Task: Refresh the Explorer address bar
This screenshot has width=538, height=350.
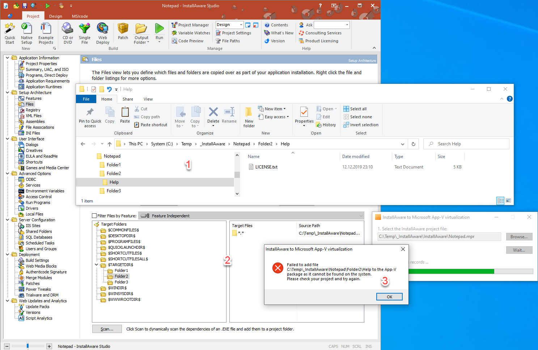Action: [414, 144]
